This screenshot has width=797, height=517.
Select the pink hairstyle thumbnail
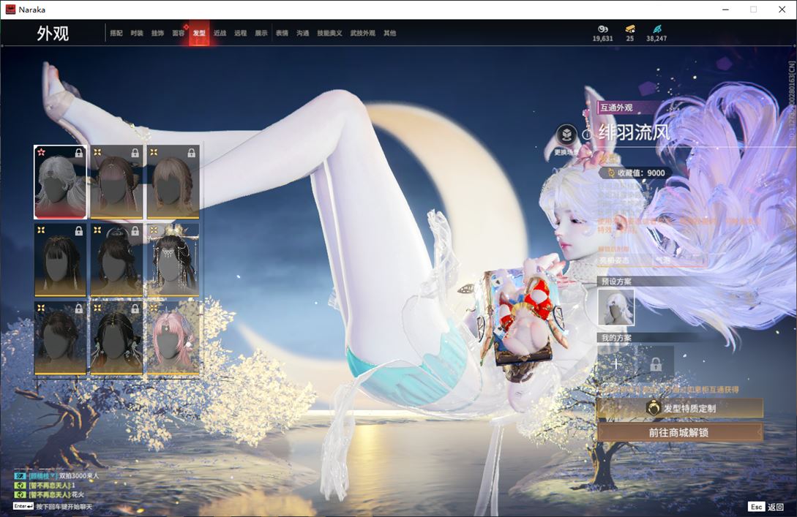click(173, 339)
